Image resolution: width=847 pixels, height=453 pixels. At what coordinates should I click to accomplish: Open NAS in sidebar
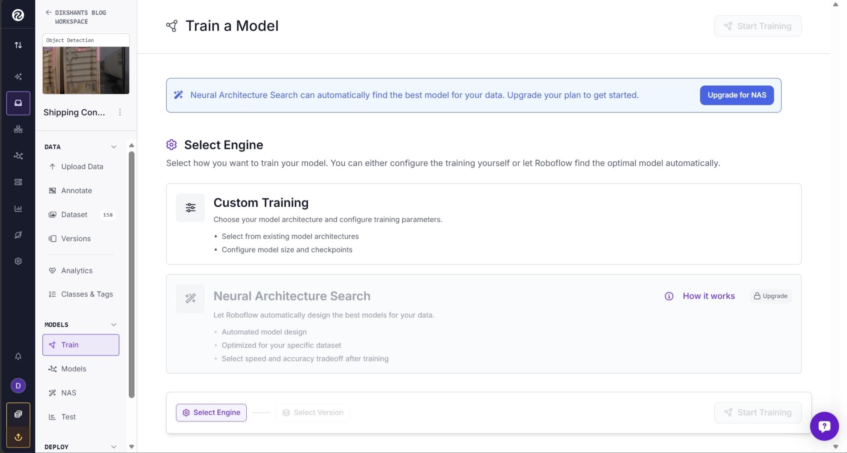[x=81, y=393]
